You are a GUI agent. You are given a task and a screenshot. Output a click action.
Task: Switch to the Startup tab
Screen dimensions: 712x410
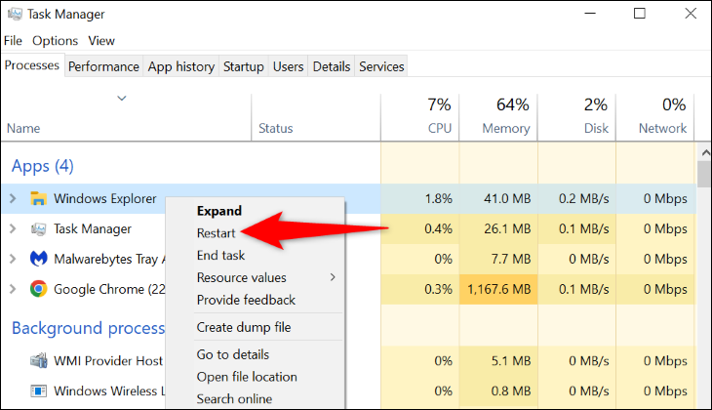click(244, 66)
